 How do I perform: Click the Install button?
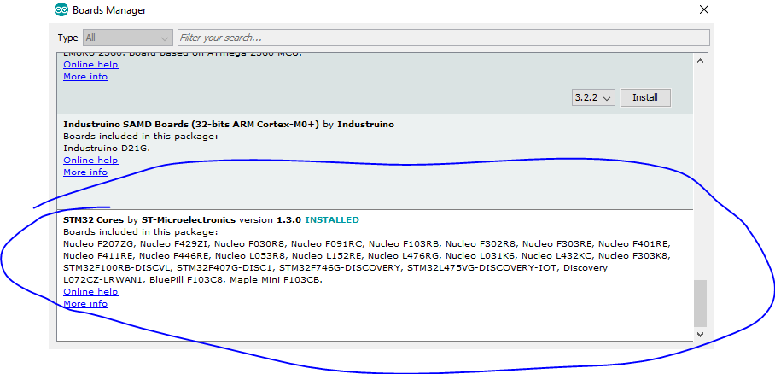click(645, 98)
